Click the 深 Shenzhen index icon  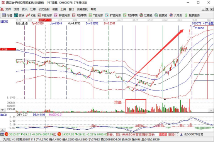(59, 134)
